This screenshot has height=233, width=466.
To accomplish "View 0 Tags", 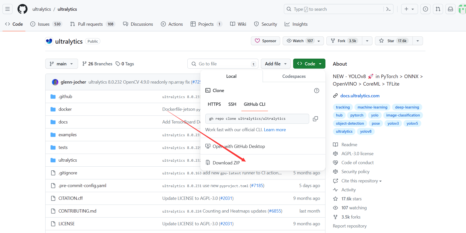I will [x=125, y=64].
